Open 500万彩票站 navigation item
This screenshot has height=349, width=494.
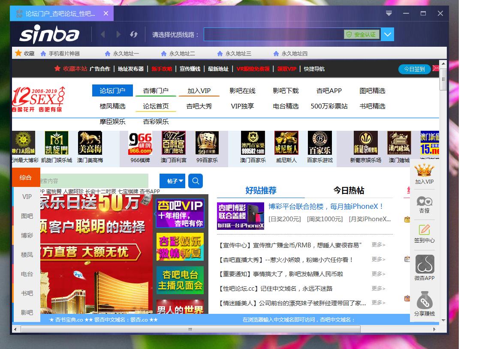329,106
